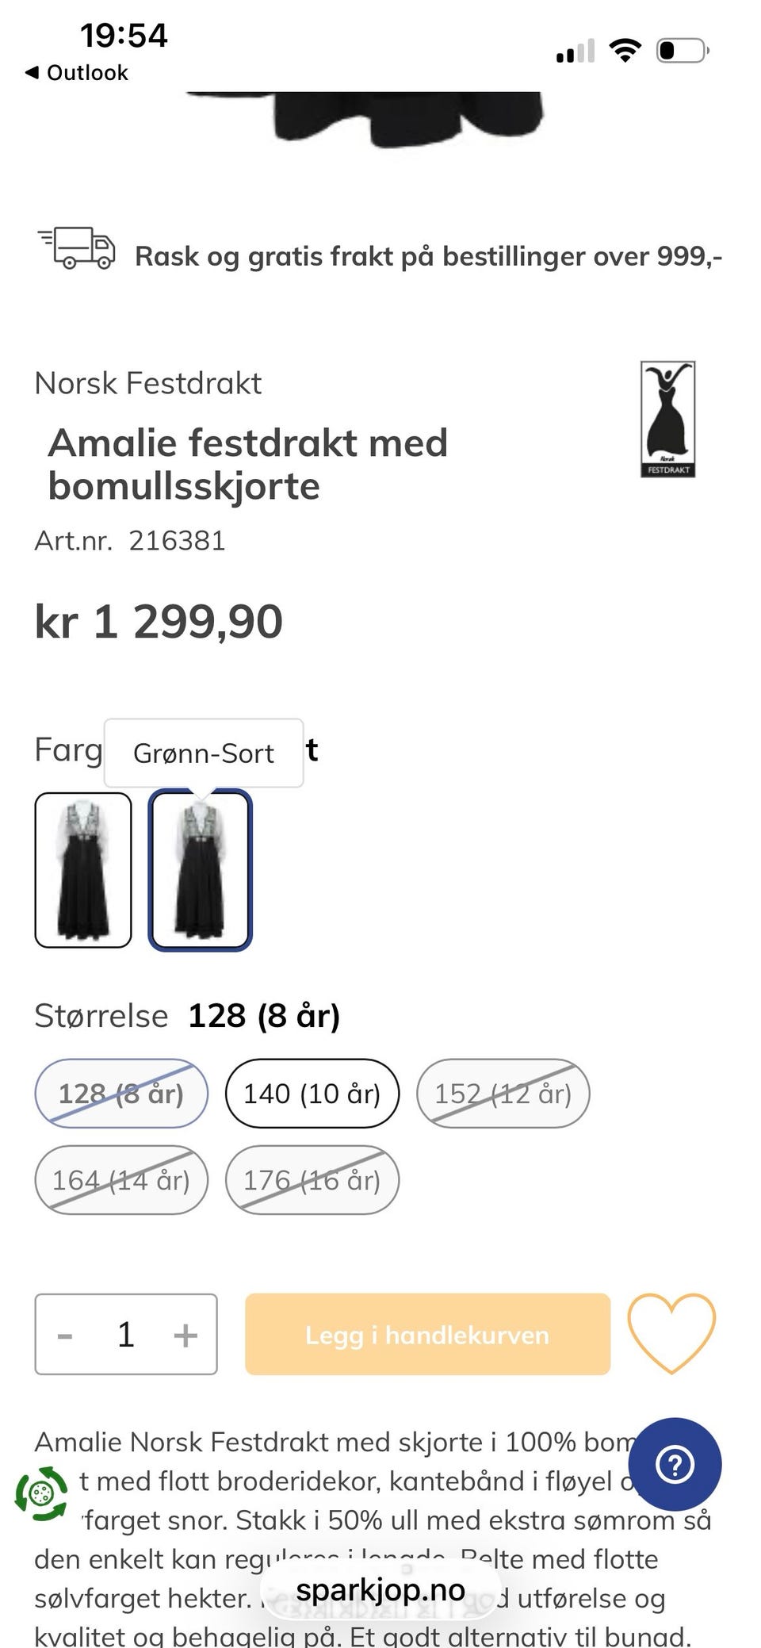Choose size 152 (12 år)
Screen dimensions: 761x1648
503,1094
